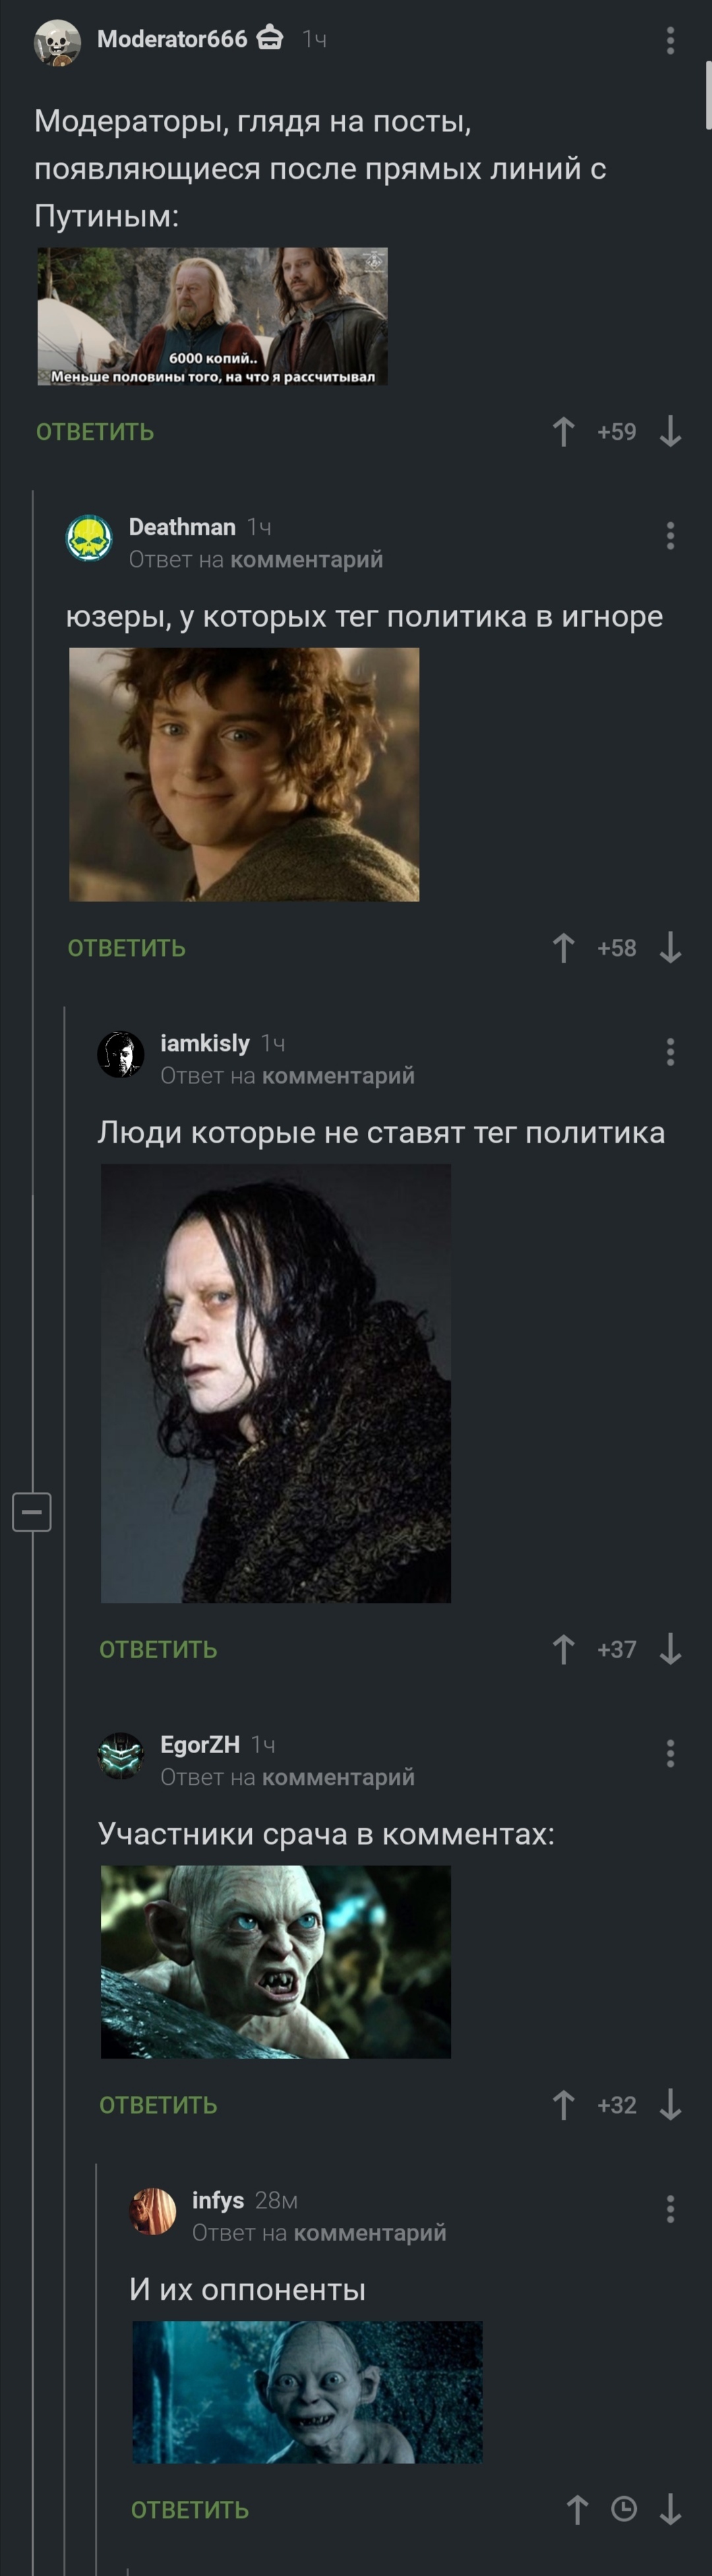Image resolution: width=712 pixels, height=2576 pixels.
Task: Open three-dot menu on Moderator666's comment
Action: point(670,40)
